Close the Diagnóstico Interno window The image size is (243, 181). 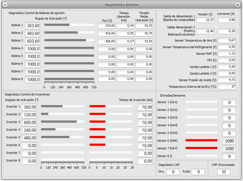click(x=237, y=5)
